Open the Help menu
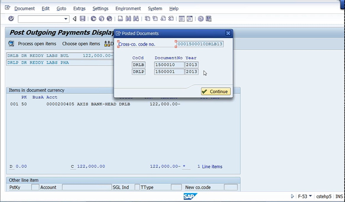Image resolution: width=345 pixels, height=202 pixels. (x=174, y=9)
